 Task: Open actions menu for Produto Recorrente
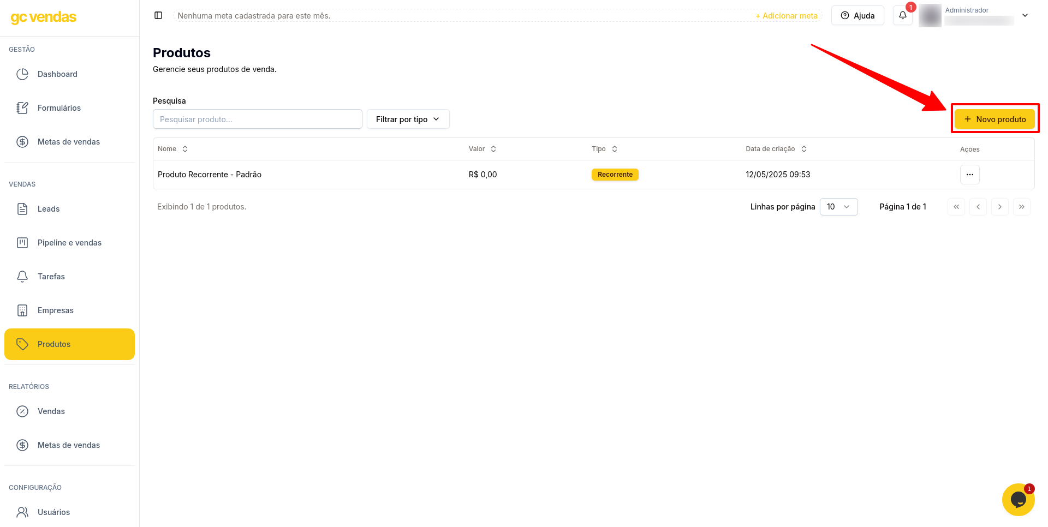(x=969, y=175)
